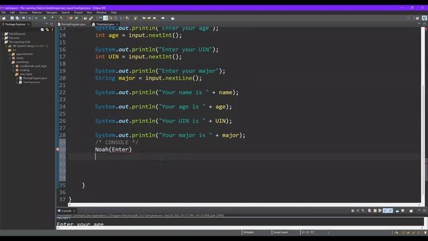Image resolution: width=428 pixels, height=241 pixels.
Task: Select the Personal project
Action: [14, 38]
